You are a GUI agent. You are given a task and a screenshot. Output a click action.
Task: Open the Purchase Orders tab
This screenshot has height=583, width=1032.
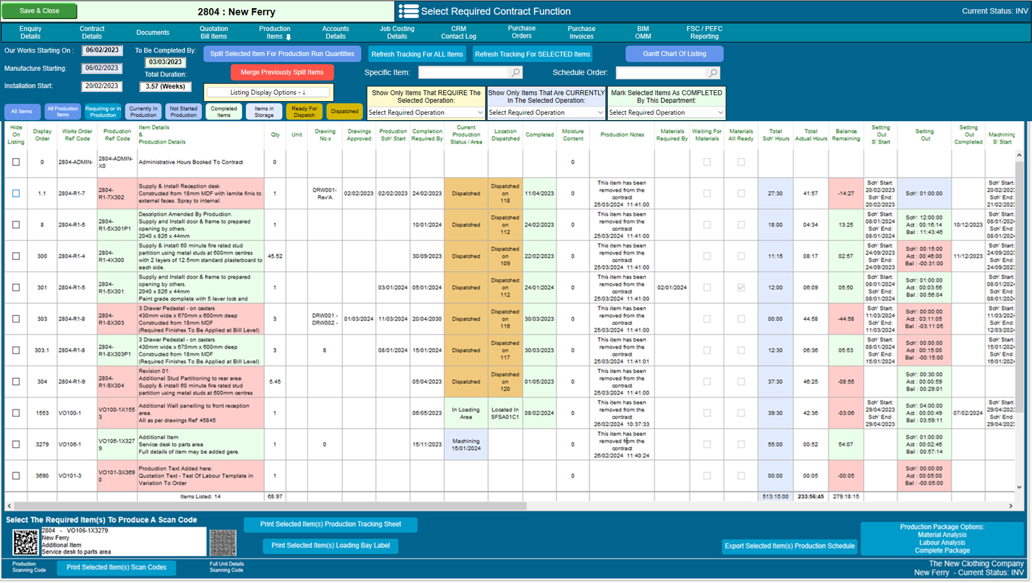point(522,32)
